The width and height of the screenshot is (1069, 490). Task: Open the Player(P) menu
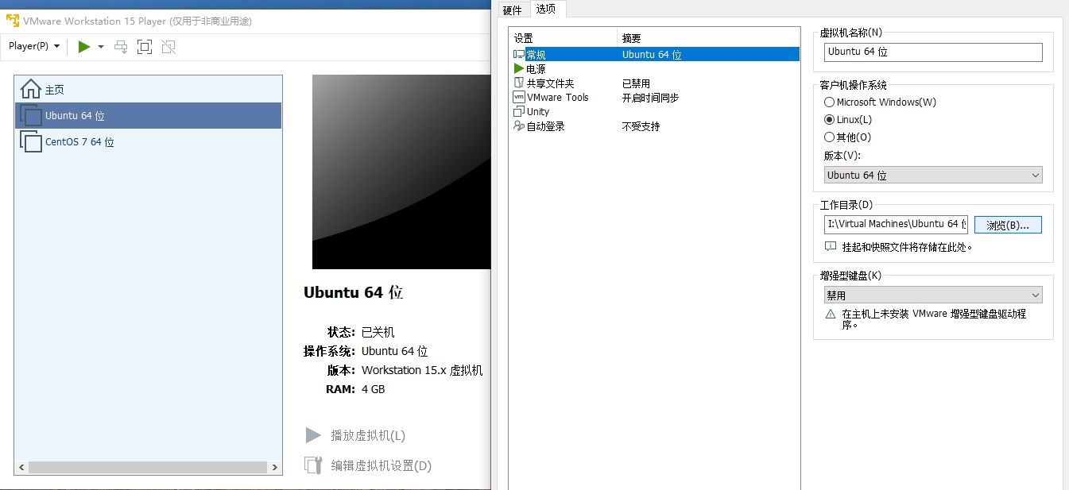coord(34,46)
